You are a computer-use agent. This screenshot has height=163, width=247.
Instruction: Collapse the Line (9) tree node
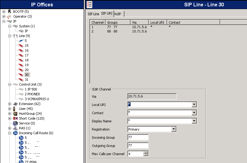pos(10,36)
